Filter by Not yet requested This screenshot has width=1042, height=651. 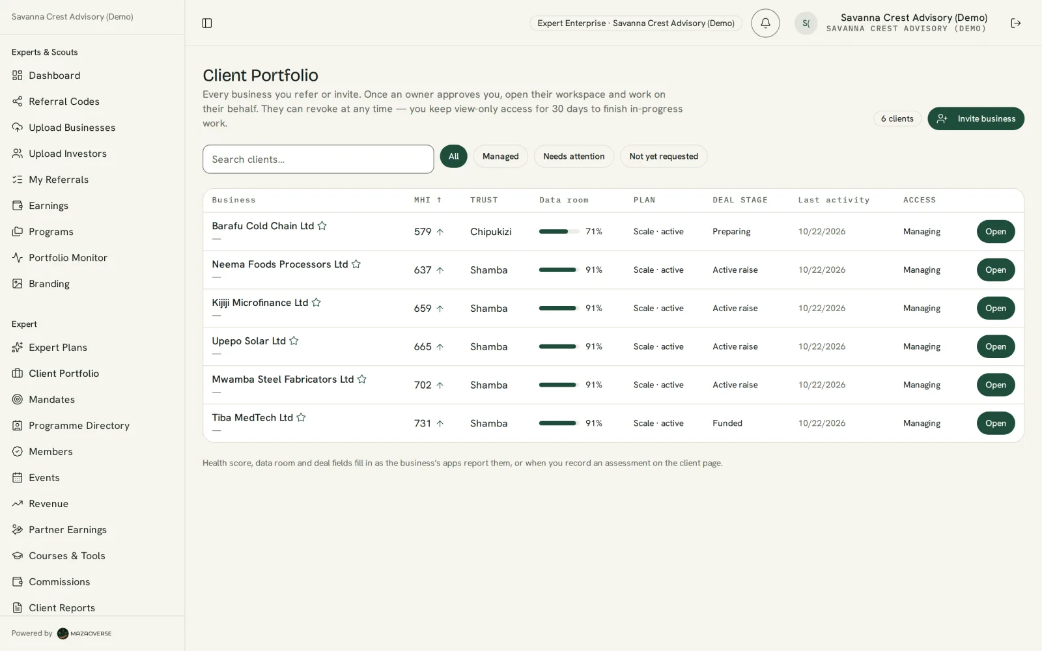664,156
